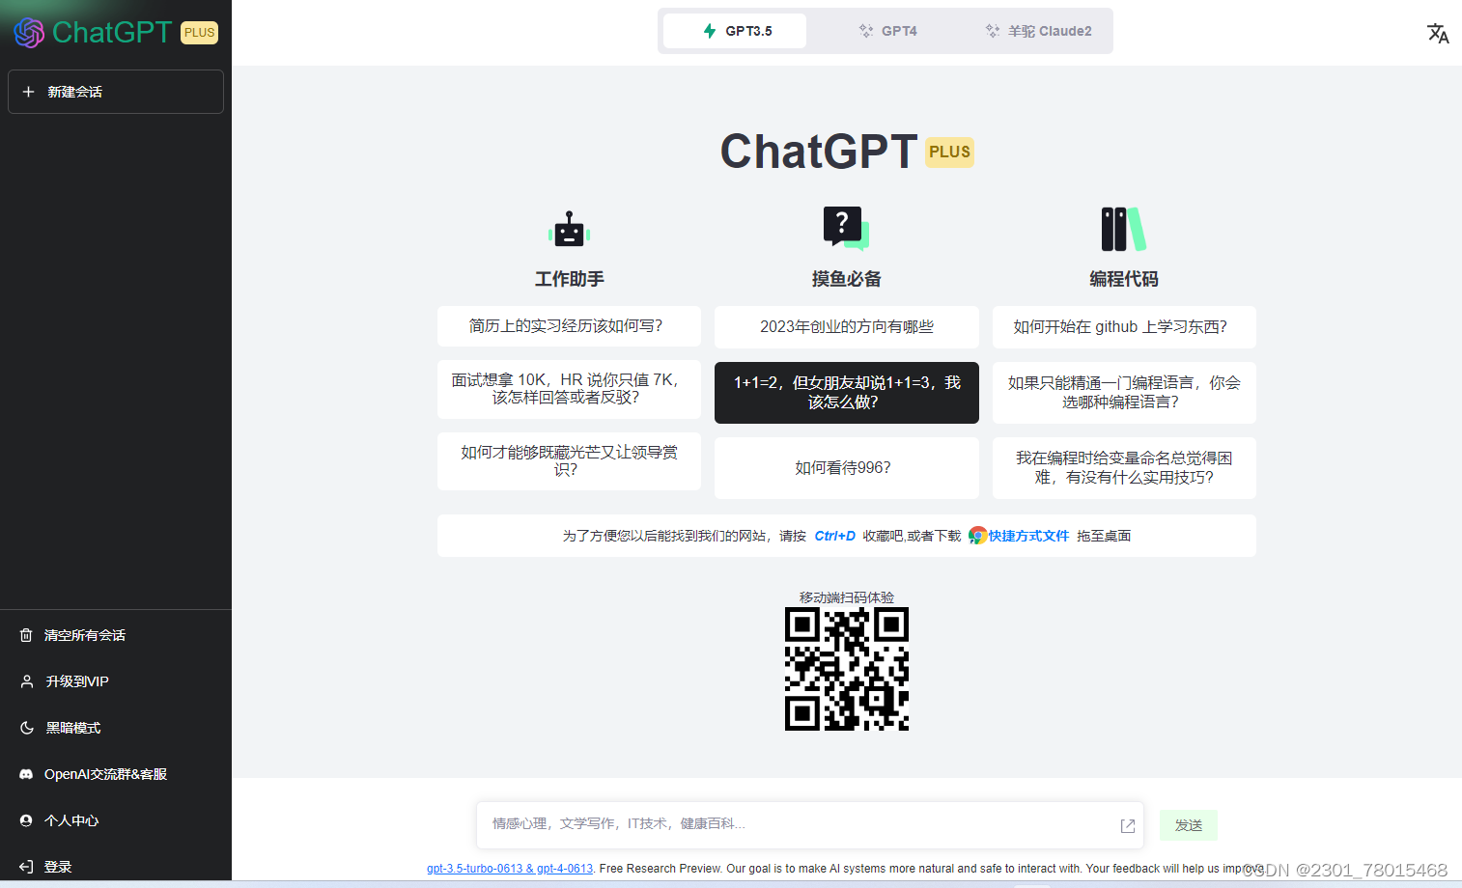Click the large ChatGPT main title
Screen dimensions: 1462x888
click(819, 152)
